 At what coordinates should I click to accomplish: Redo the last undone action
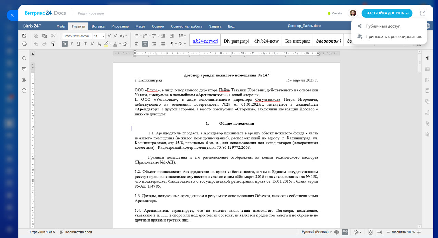click(x=45, y=44)
